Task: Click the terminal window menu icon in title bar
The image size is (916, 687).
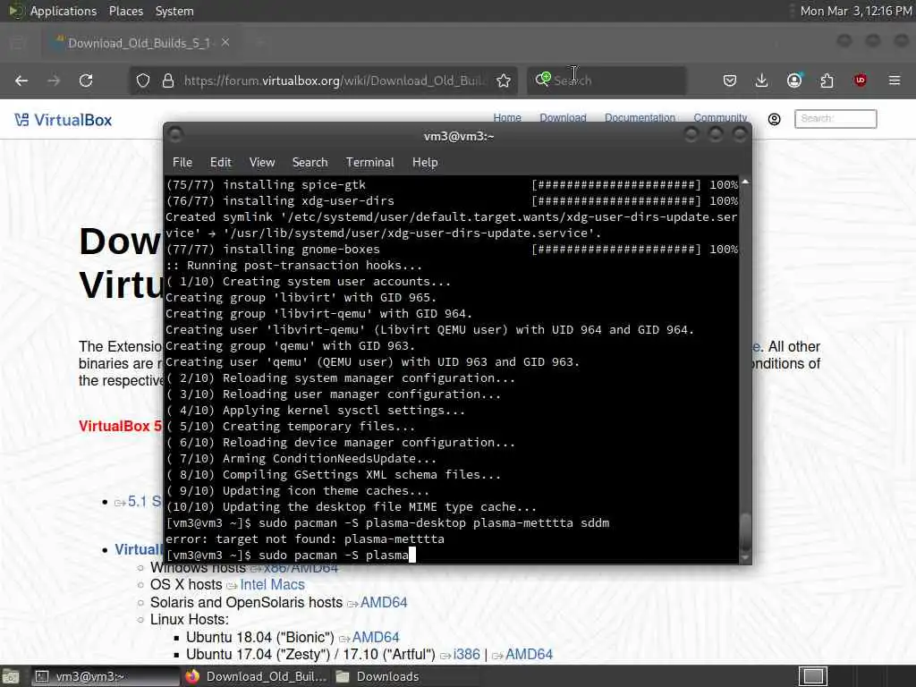Action: point(175,135)
